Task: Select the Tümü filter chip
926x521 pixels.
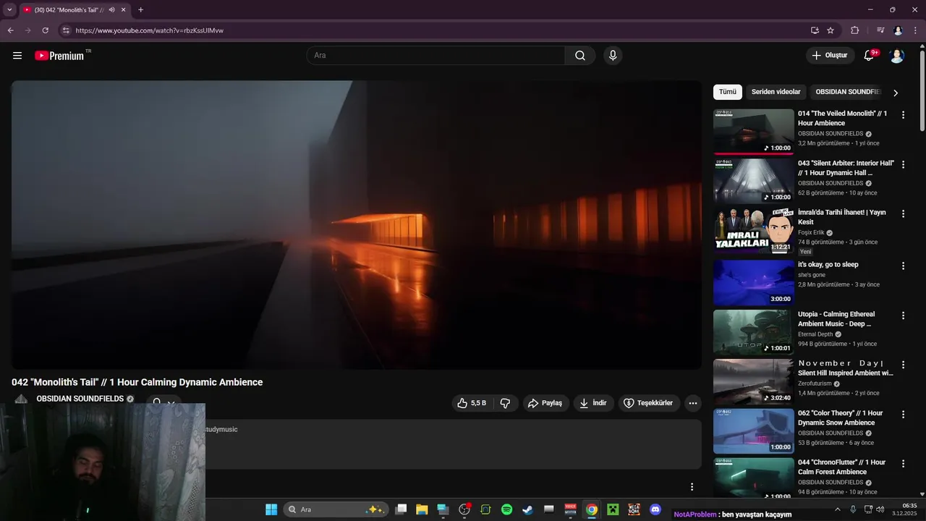Action: [728, 92]
